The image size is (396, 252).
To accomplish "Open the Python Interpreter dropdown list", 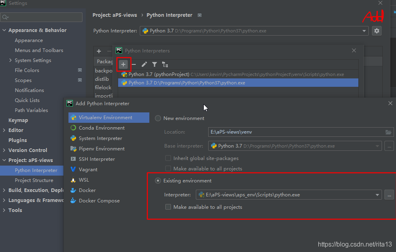I will coord(364,31).
